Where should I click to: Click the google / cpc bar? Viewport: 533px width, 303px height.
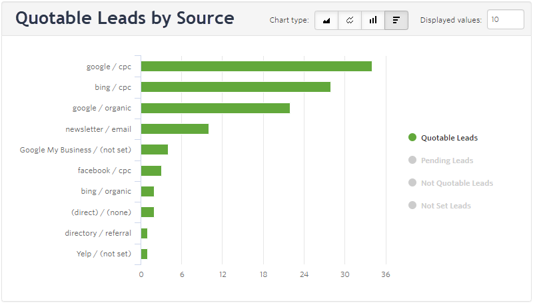pyautogui.click(x=257, y=66)
